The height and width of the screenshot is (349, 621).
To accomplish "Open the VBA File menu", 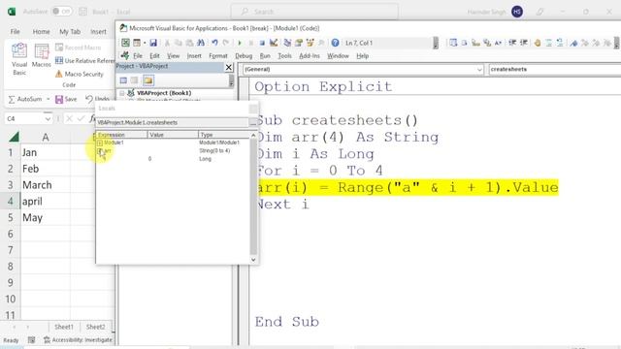I will point(138,56).
